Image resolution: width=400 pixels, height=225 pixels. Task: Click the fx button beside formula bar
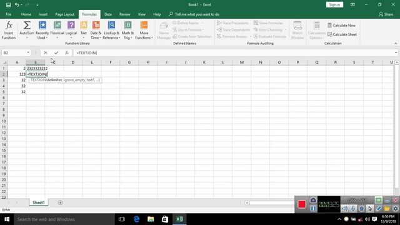[67, 52]
